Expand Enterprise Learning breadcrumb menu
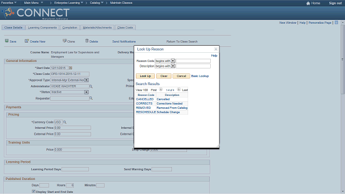The image size is (345, 194). [68, 3]
